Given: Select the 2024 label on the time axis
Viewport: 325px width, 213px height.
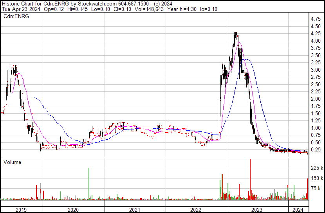Looking at the screenshot, I should click(298, 210).
